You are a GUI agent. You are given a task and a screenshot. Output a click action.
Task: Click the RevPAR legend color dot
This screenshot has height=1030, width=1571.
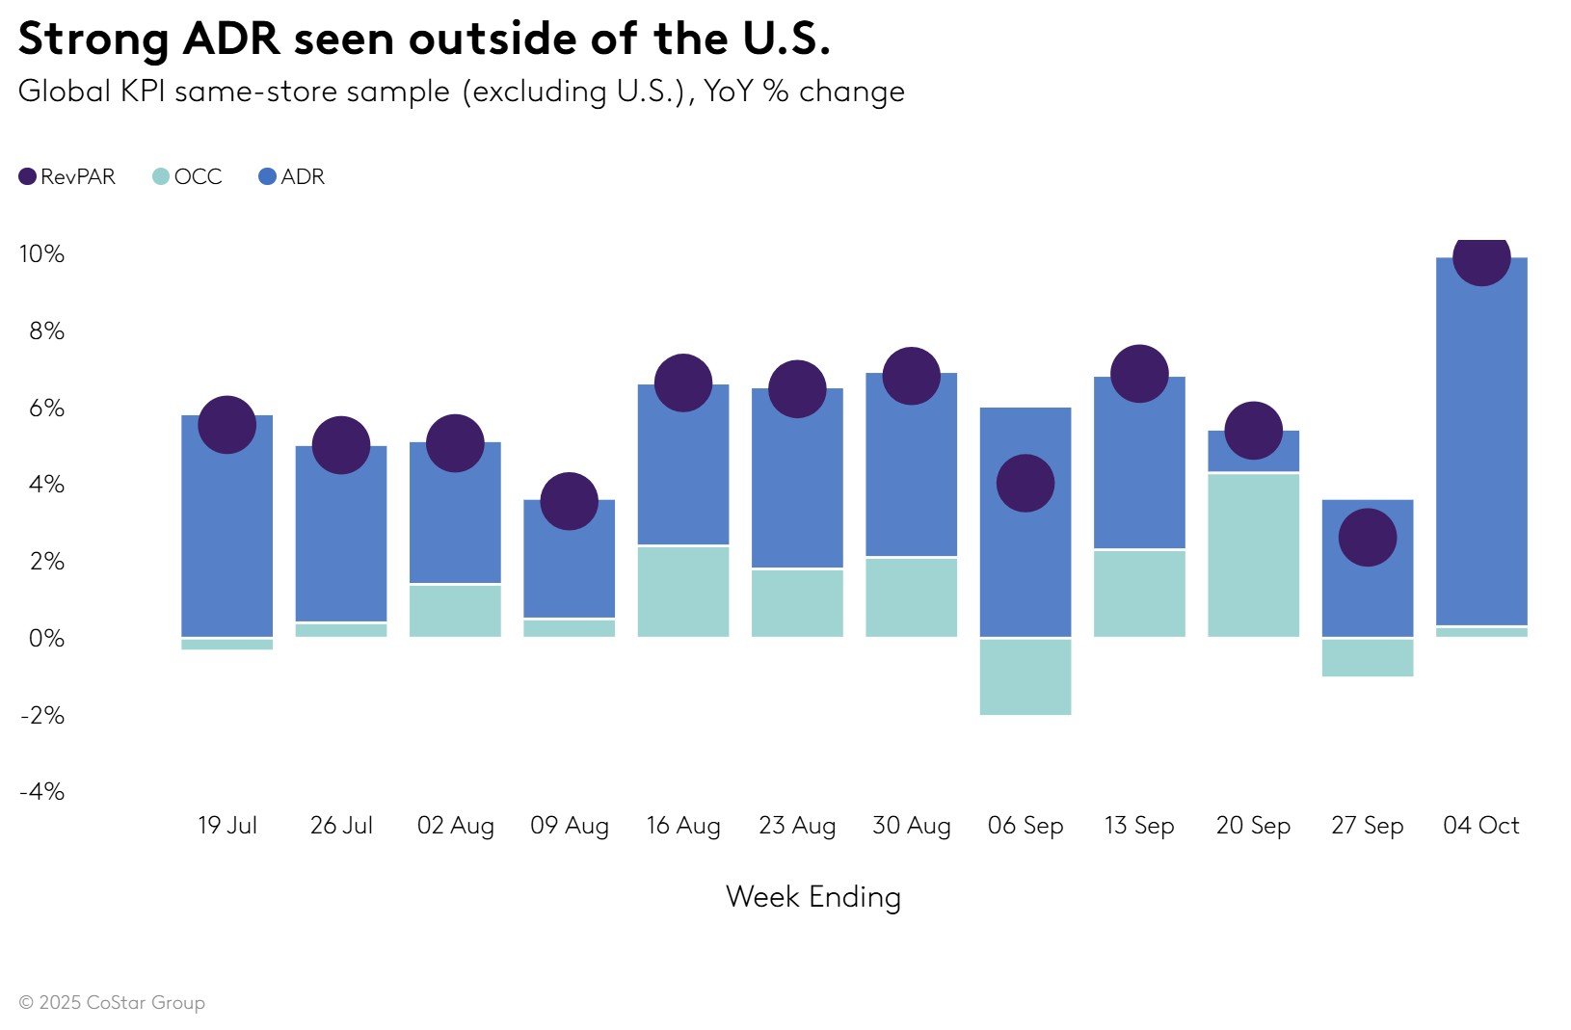(x=27, y=177)
